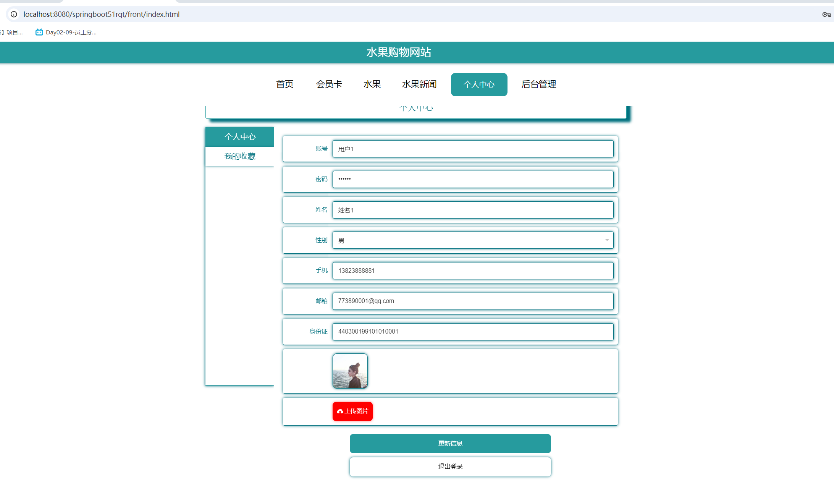The height and width of the screenshot is (486, 834).
Task: Go to the 会员卡 menu item
Action: coord(329,84)
